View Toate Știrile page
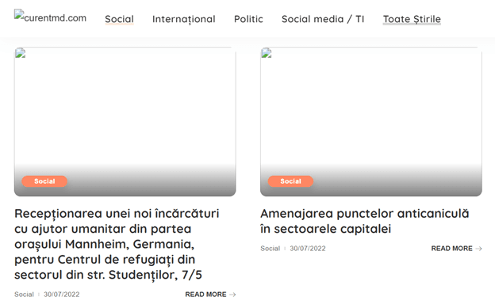This screenshot has height=308, width=495. (412, 19)
